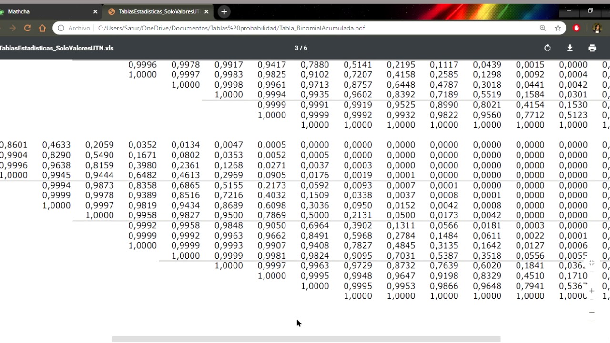This screenshot has height=343, width=610.
Task: Select table value 0,8021
Action: (x=487, y=105)
